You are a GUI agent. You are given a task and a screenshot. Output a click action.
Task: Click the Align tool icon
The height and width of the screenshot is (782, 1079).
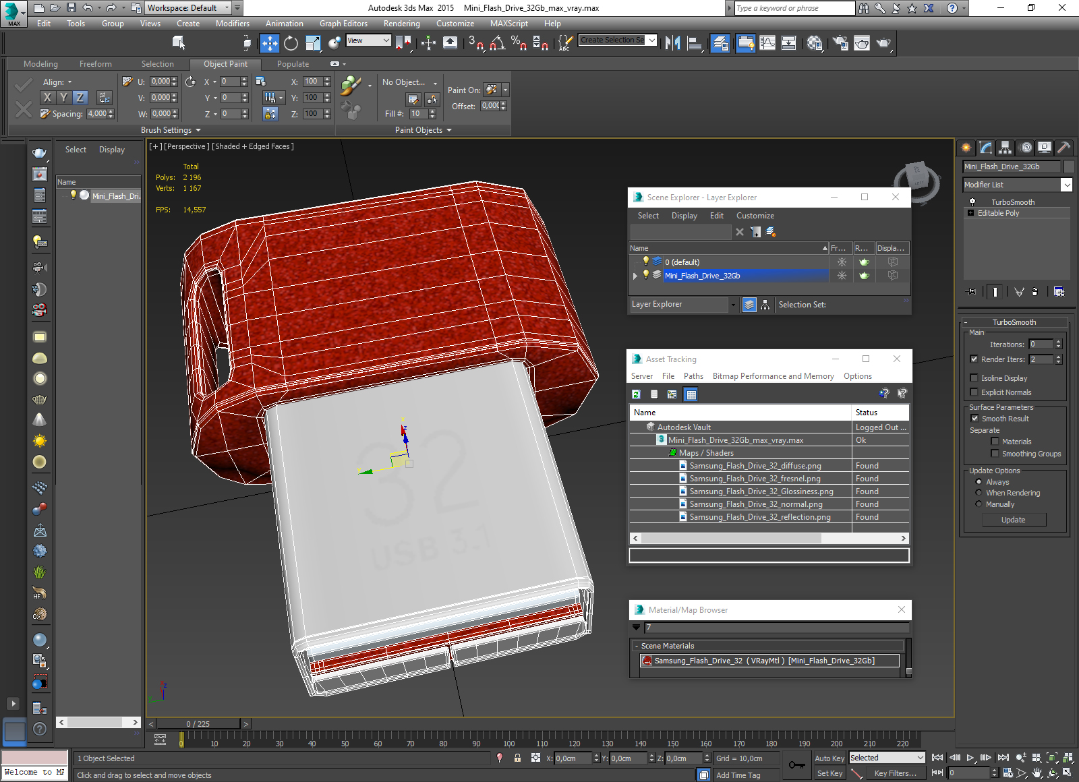coord(695,43)
